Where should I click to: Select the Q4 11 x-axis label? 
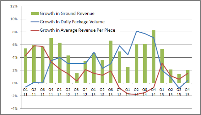click(51, 92)
